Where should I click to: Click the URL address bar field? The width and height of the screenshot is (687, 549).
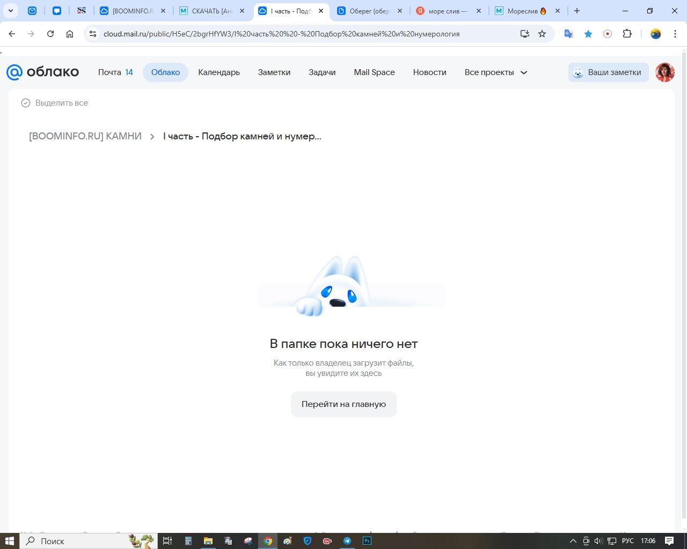[301, 34]
